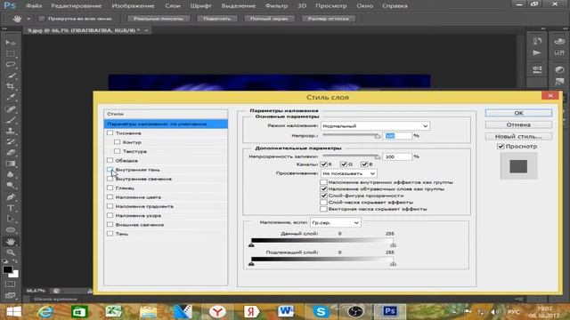Select the Brush tool
The image size is (570, 320).
10,120
